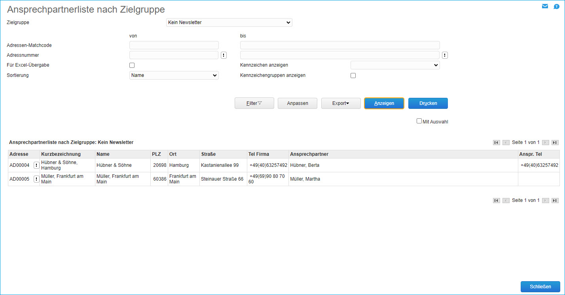Click inside the Adressen-Matchcode von input field

(x=174, y=45)
